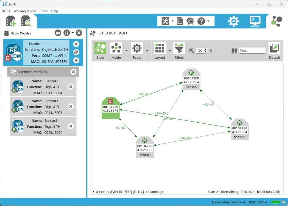Click the -36/-35 link label
The width and height of the screenshot is (288, 206).
coord(143,94)
